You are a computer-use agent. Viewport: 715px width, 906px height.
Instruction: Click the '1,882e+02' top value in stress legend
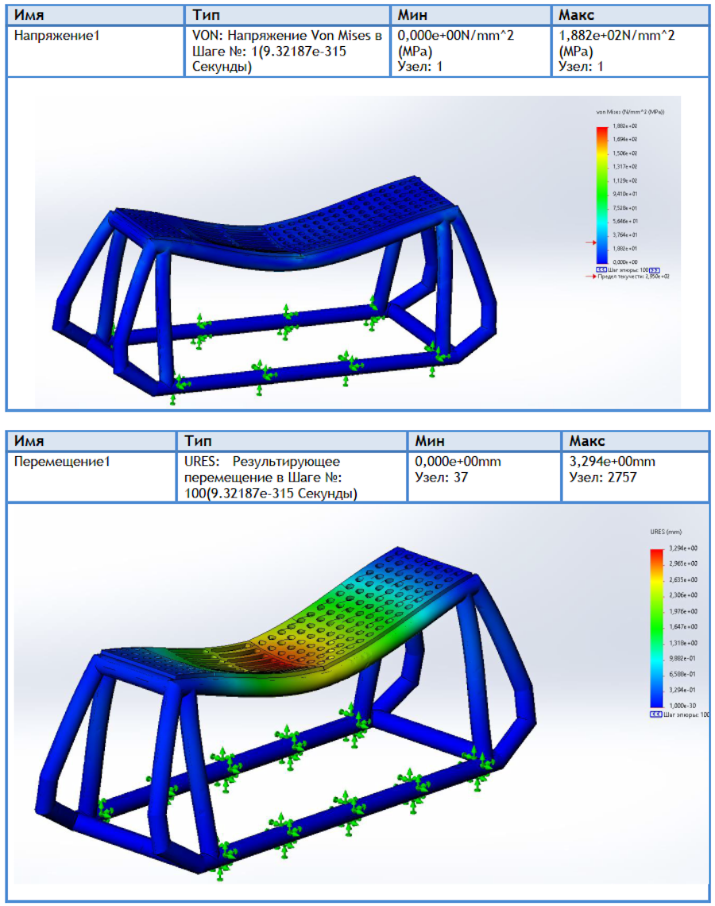point(625,126)
